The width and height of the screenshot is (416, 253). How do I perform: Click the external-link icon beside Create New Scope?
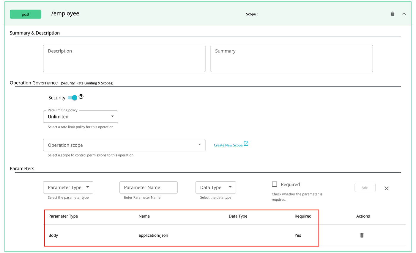(x=246, y=143)
